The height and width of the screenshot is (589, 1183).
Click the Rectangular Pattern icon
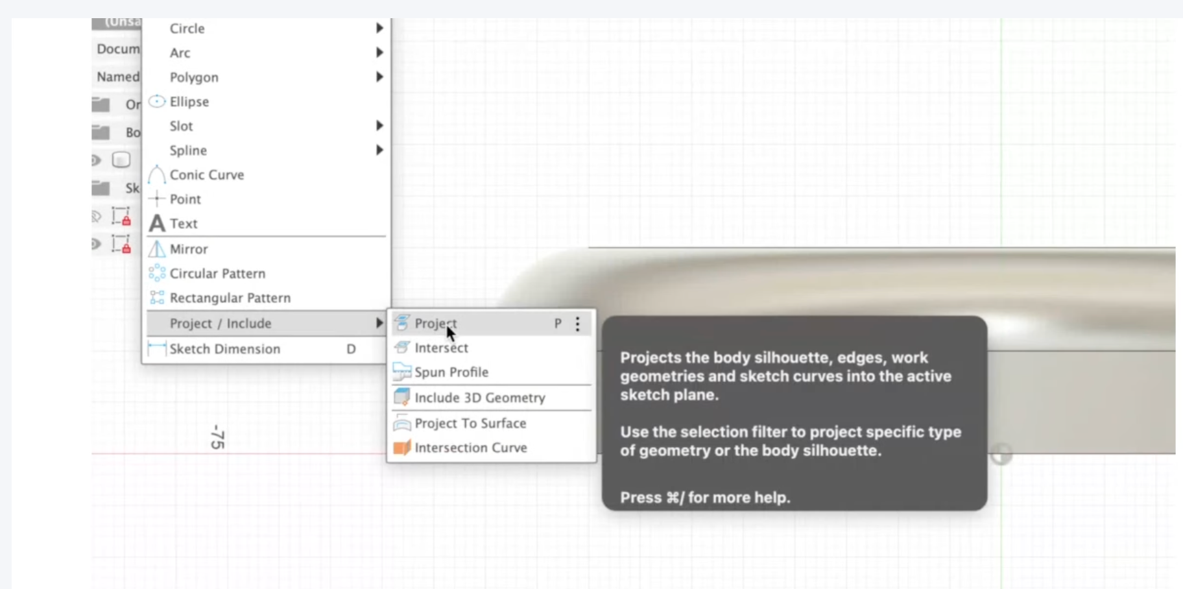(x=157, y=298)
